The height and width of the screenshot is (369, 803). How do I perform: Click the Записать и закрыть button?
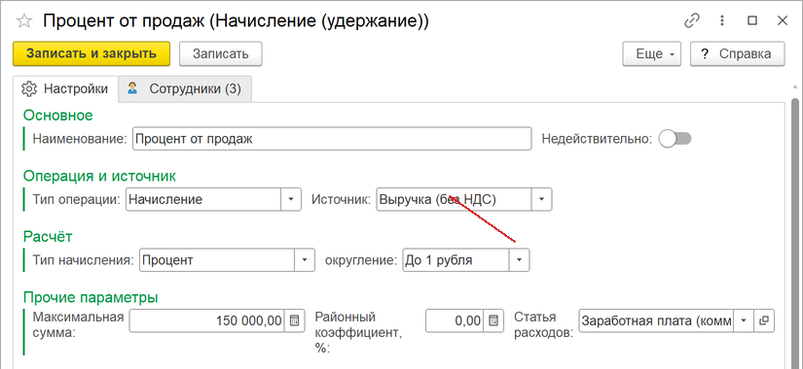[x=91, y=53]
